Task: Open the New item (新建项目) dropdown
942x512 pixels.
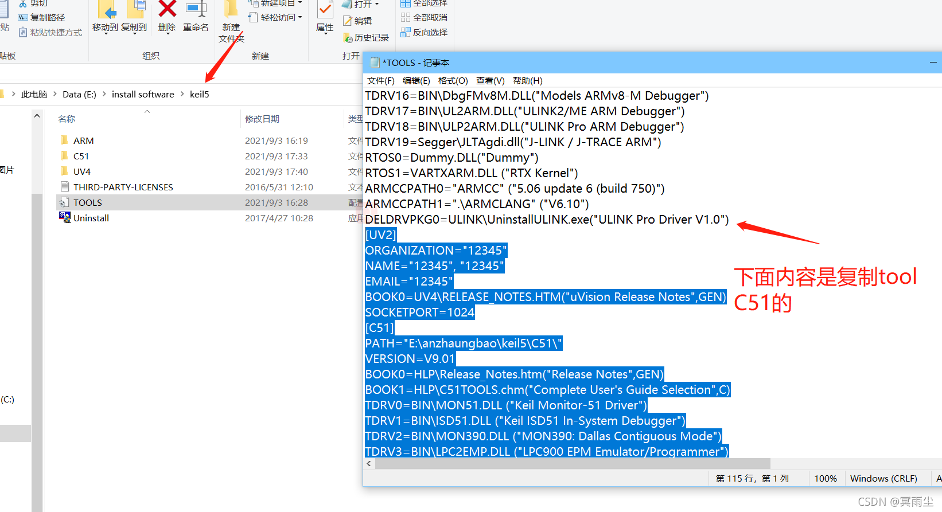Action: click(x=276, y=3)
